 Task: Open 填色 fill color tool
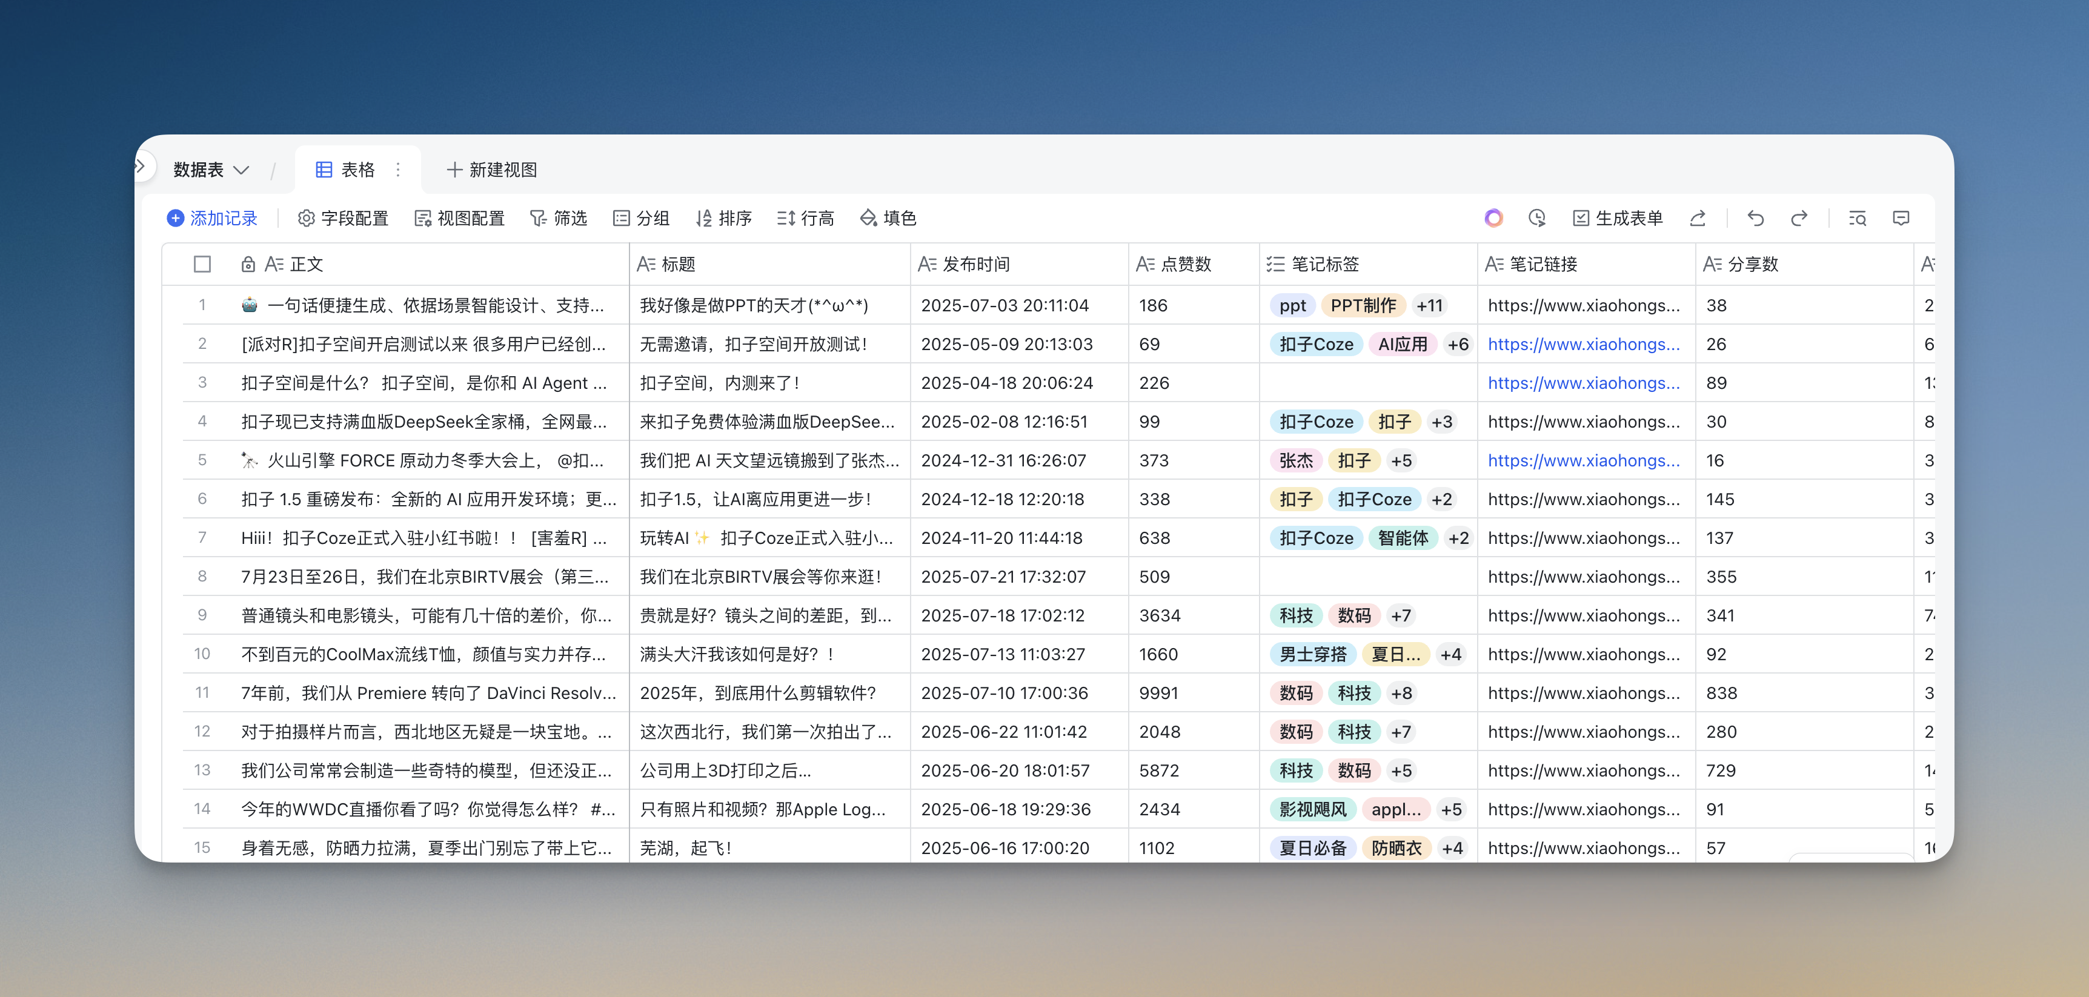tap(888, 218)
